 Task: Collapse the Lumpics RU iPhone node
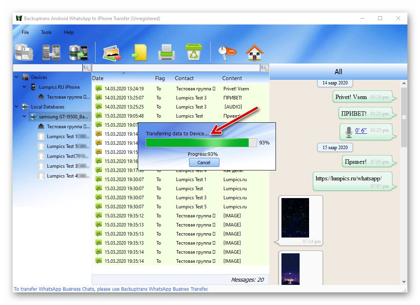24,87
